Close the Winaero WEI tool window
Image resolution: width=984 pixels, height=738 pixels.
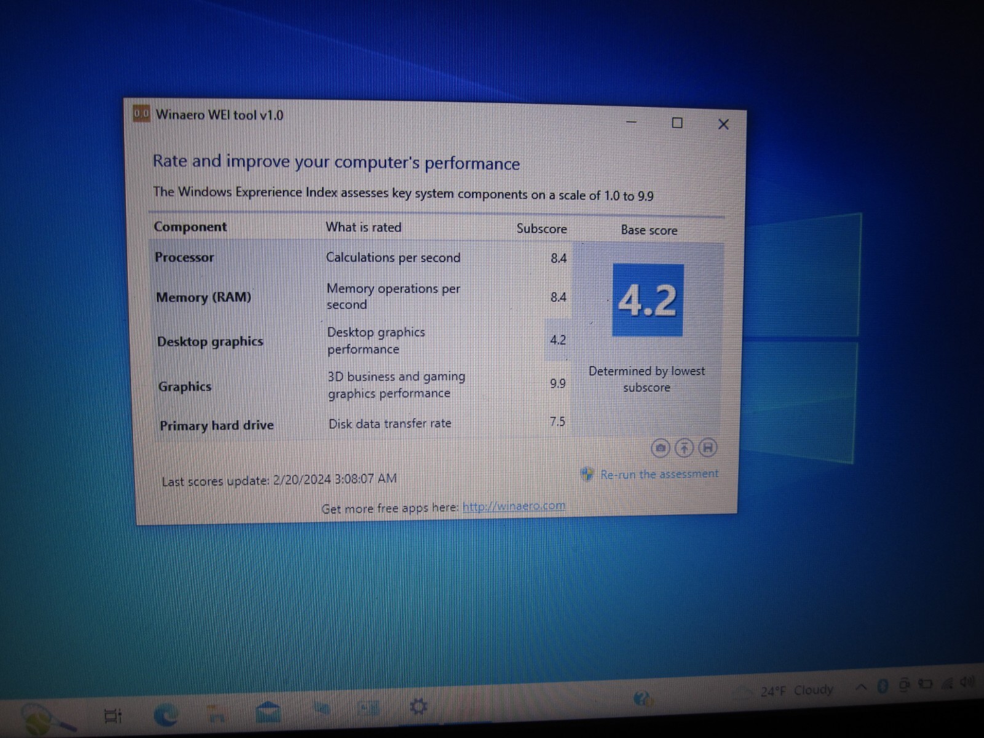click(x=723, y=124)
